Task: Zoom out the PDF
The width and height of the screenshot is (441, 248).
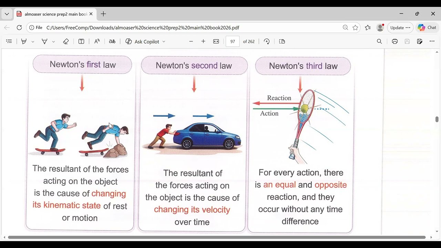Action: click(191, 41)
